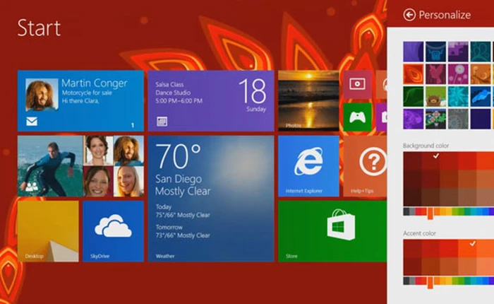Open the Calendar tile showing Salsa Class
The image size is (494, 304).
pyautogui.click(x=211, y=100)
